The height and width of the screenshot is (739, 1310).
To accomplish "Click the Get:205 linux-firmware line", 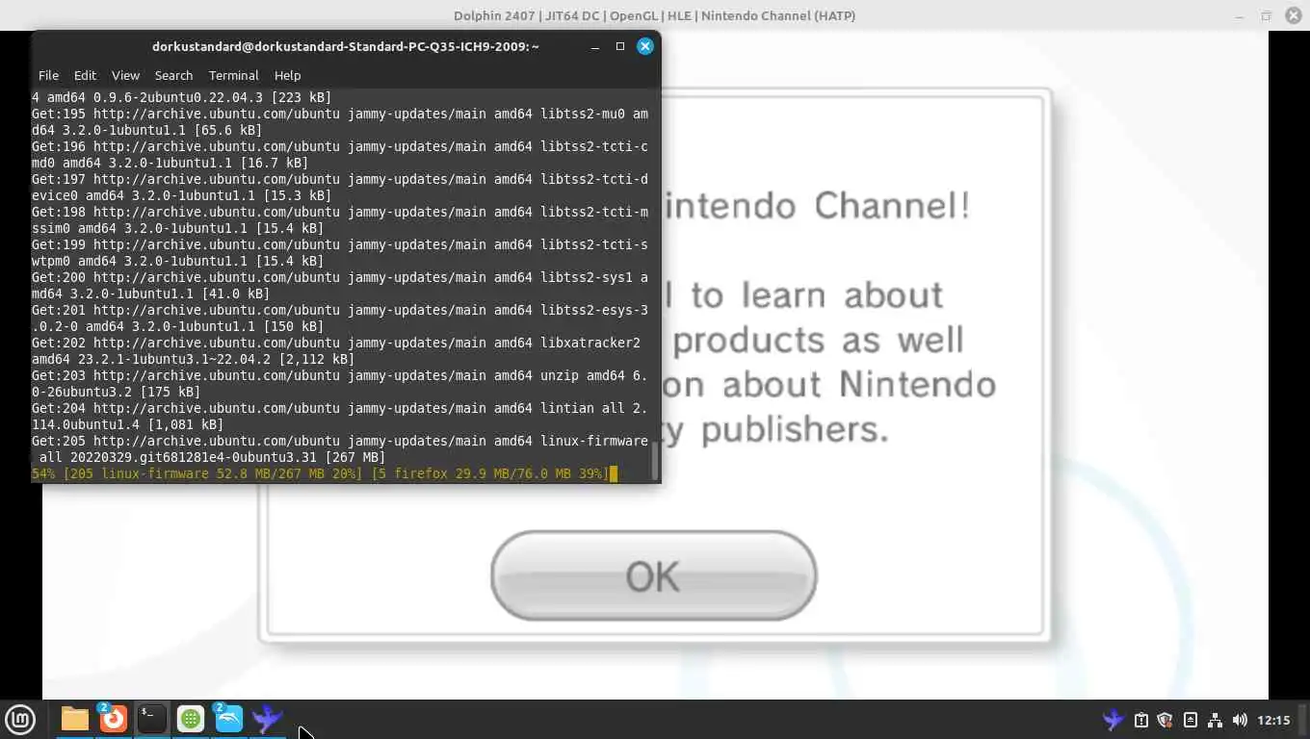I will [340, 449].
